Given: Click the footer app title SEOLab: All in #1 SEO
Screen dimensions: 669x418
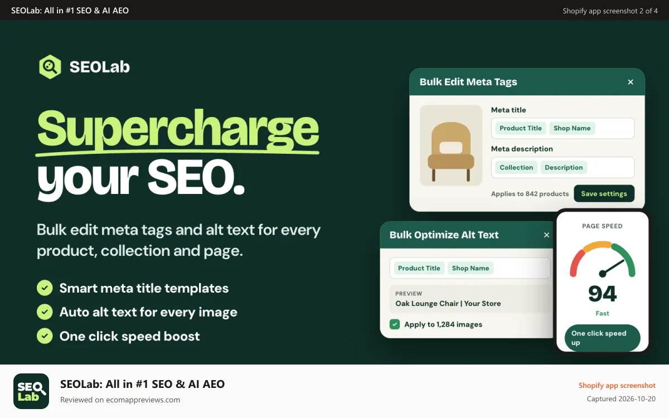Looking at the screenshot, I should point(142,384).
